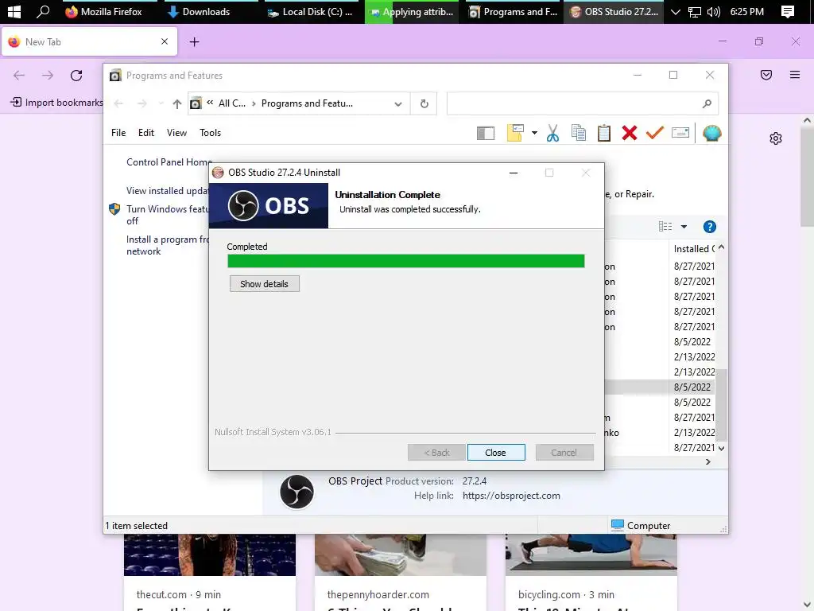Screen dimensions: 814x611
Task: Toggle the preview pane toolbar icon
Action: pos(486,134)
